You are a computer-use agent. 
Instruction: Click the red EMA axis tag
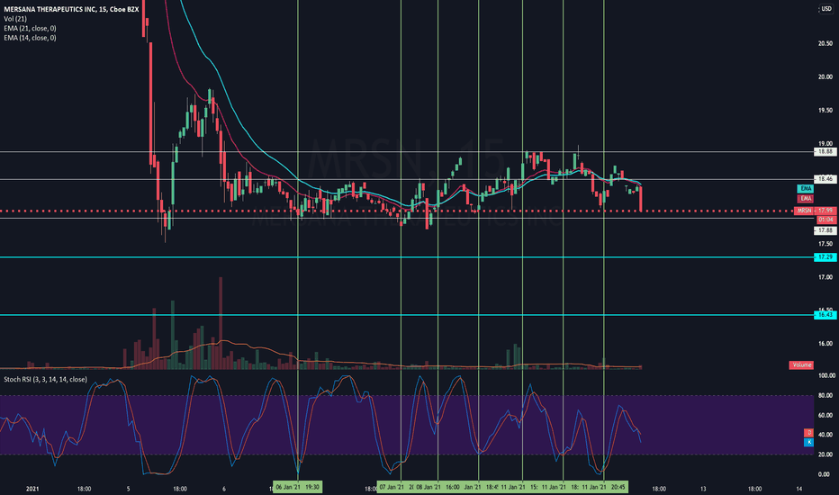(806, 199)
